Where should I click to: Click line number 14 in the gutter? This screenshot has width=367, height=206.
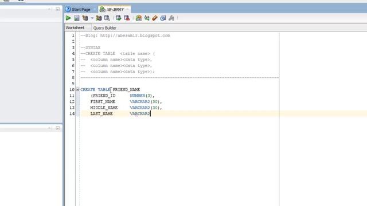pyautogui.click(x=72, y=114)
